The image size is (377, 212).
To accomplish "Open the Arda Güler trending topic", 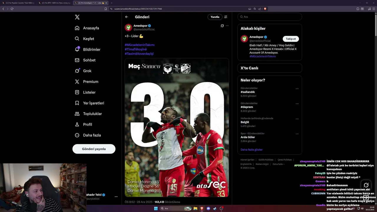I will [x=248, y=137].
